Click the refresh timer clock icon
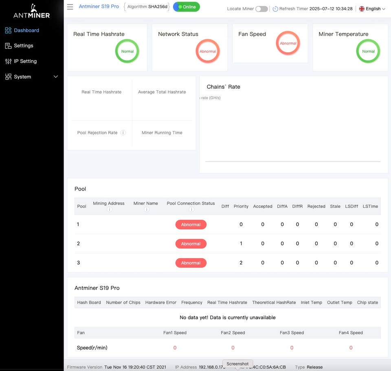 coord(275,9)
